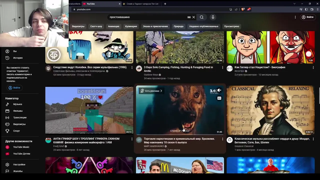The height and width of the screenshot is (180, 320).
Task: Open the browser hamburger menu
Action: click(x=317, y=9)
